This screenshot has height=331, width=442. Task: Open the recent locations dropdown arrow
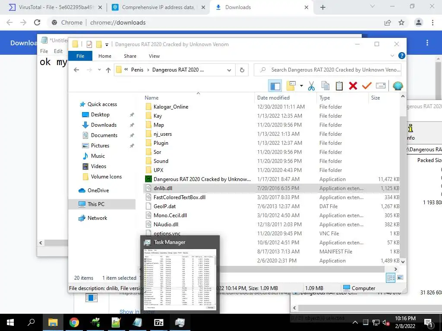99,70
